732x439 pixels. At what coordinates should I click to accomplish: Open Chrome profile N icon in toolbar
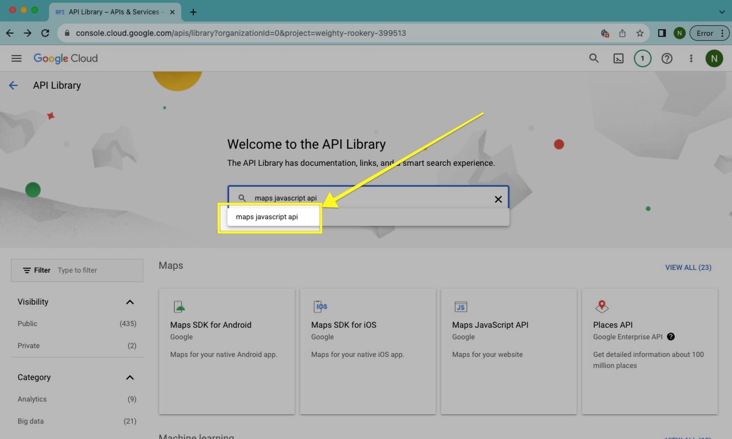pos(679,33)
